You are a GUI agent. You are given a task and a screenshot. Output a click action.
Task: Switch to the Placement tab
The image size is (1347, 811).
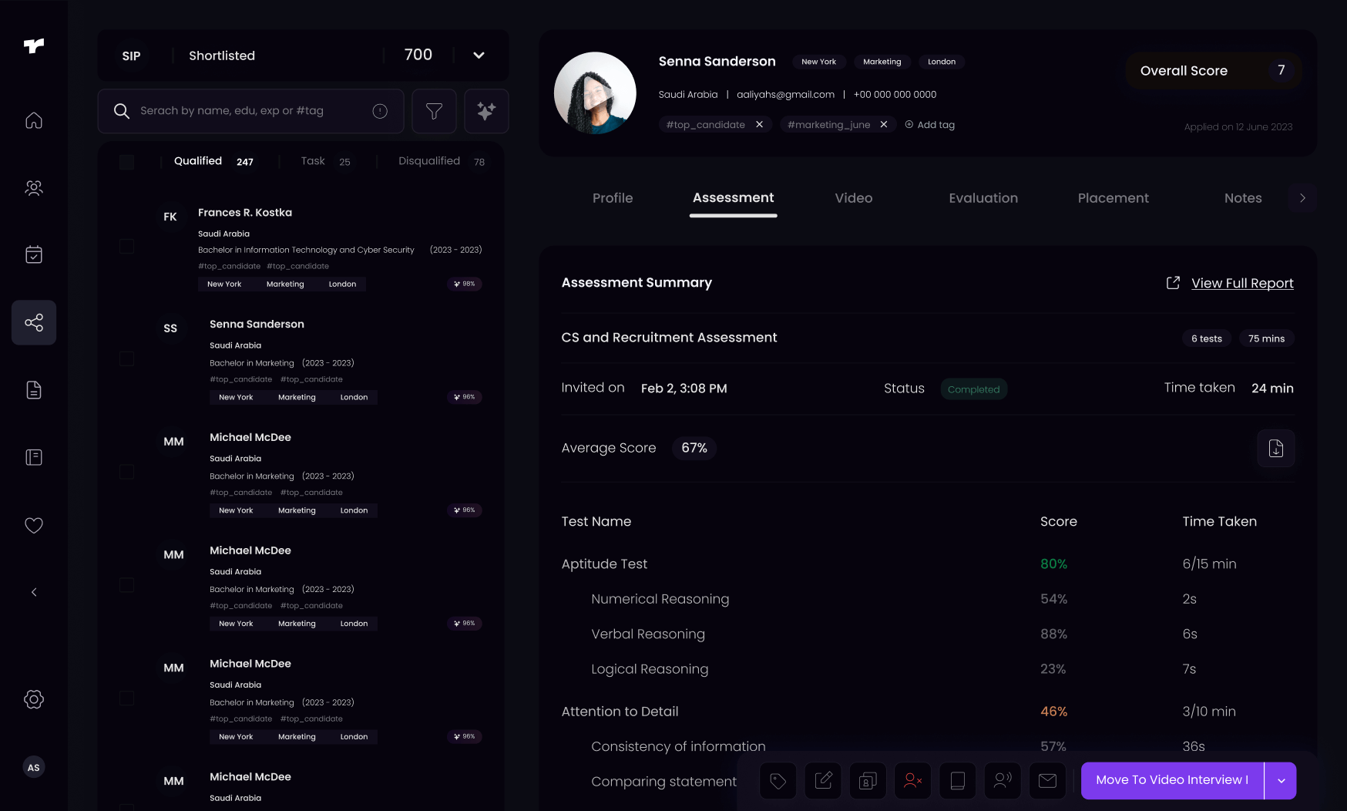1113,198
